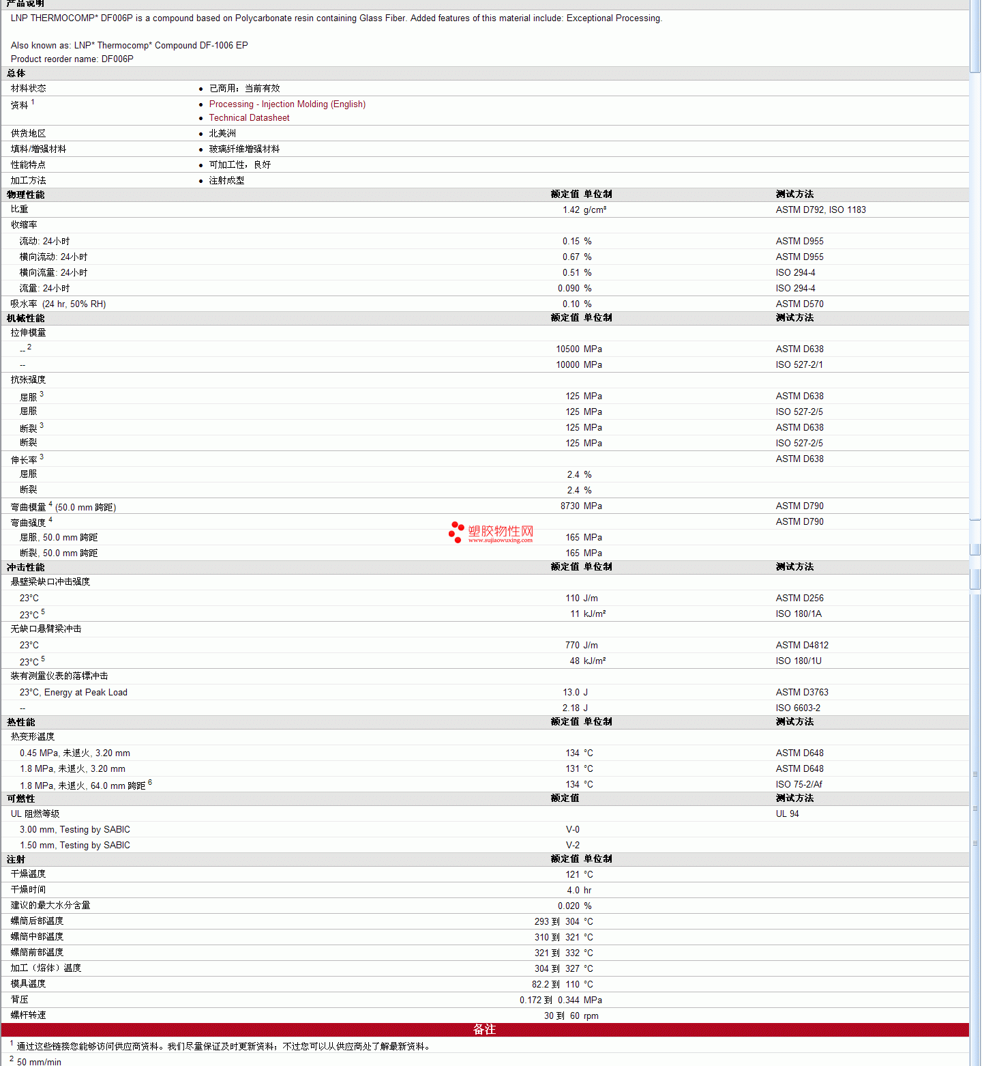Click the 冲击性能 section header
This screenshot has width=982, height=1066.
(x=26, y=568)
